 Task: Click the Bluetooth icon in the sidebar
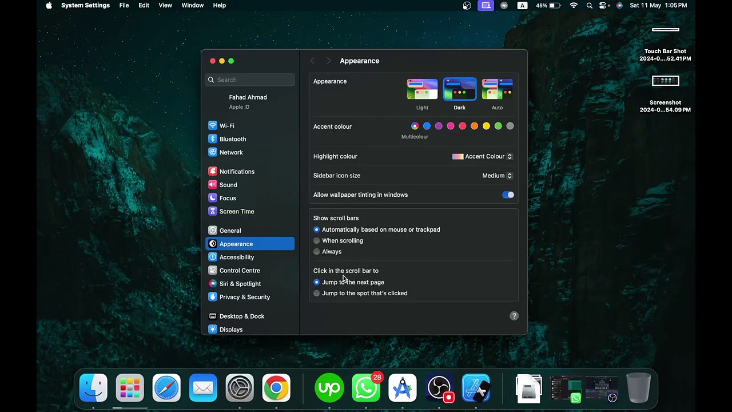point(213,139)
